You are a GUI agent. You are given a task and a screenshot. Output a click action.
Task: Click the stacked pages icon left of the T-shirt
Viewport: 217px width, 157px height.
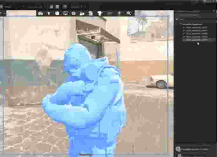point(91,13)
